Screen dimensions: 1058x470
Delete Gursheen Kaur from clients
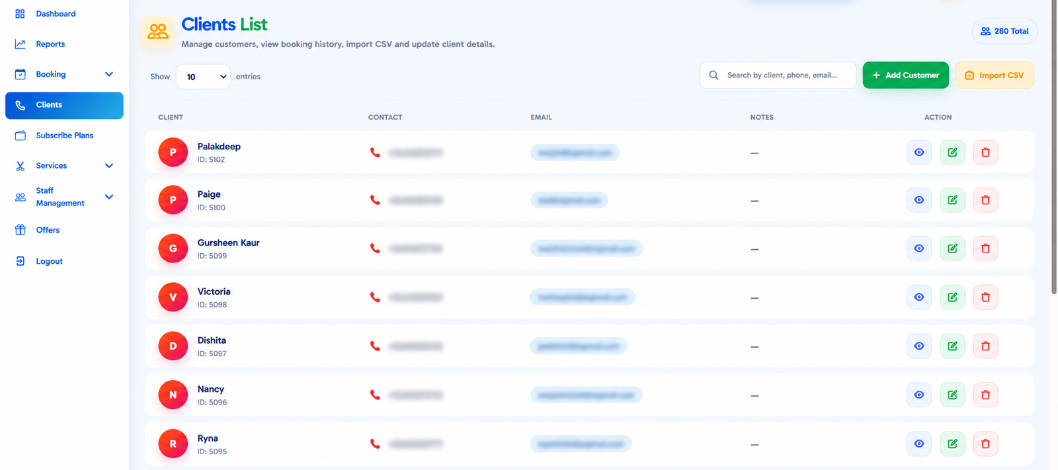click(985, 249)
